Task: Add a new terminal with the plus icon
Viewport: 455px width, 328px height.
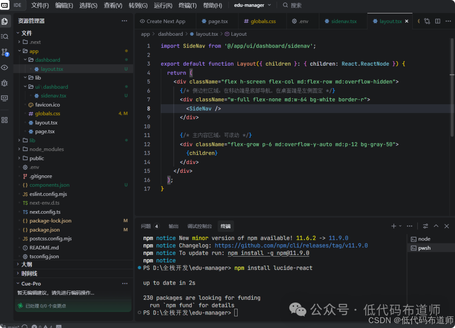Action: pos(393,226)
